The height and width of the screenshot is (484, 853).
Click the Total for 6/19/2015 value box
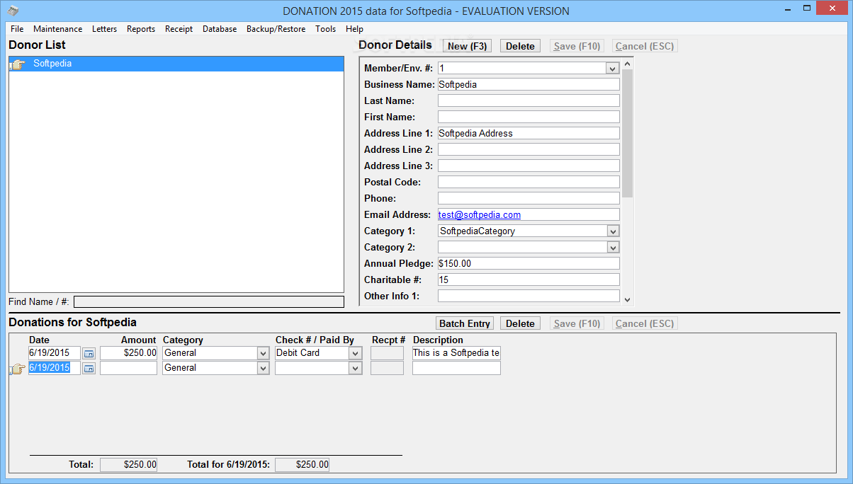302,465
